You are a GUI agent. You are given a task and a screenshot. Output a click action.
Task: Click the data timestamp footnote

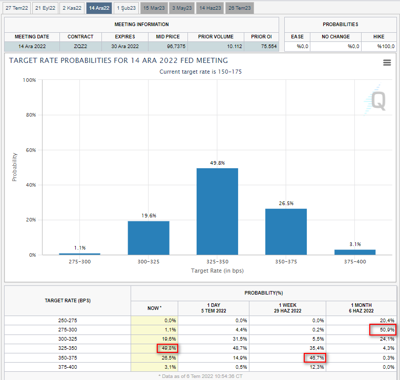click(200, 376)
